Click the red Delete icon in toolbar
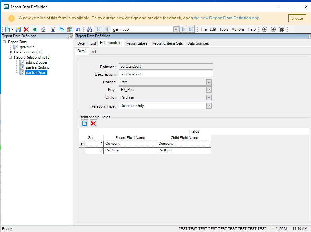 coord(26,29)
